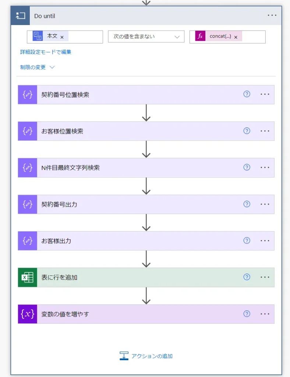Open the Do until more options menu
The width and height of the screenshot is (290, 377).
click(272, 15)
